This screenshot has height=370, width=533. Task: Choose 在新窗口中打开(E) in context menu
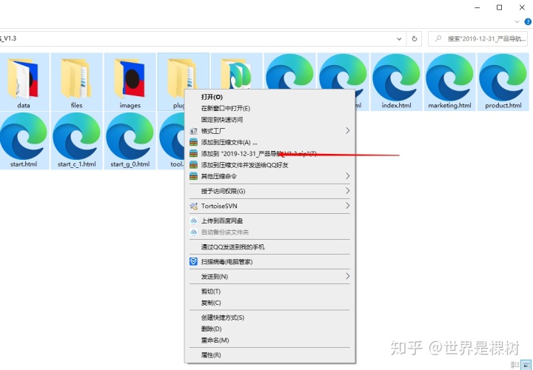[x=270, y=108]
